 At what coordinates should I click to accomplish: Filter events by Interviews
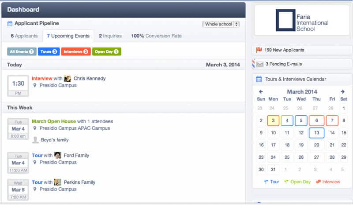(x=76, y=51)
